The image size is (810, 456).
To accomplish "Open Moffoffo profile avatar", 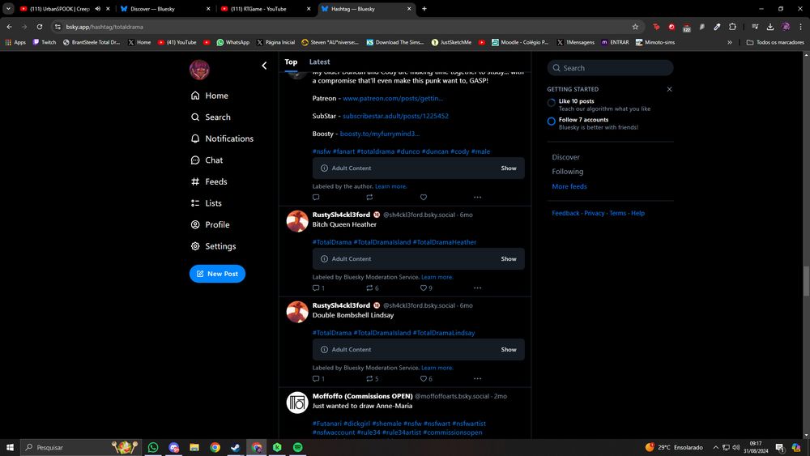I will click(x=297, y=403).
